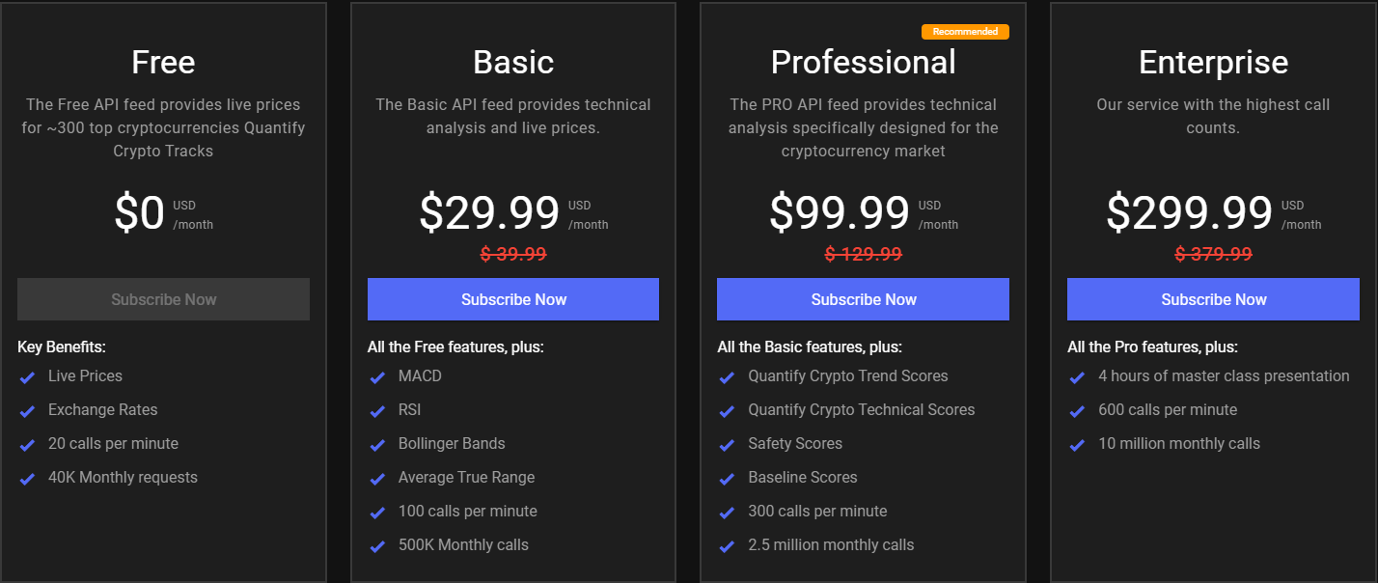Click the Enterprise plan title

click(x=1213, y=63)
